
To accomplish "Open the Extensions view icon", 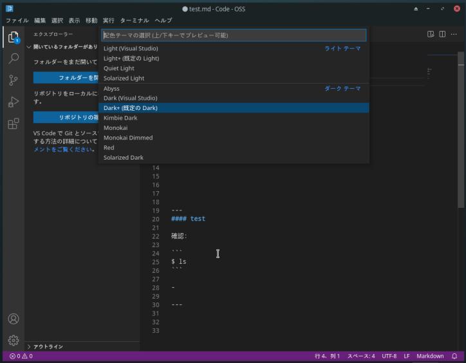I will pos(14,124).
